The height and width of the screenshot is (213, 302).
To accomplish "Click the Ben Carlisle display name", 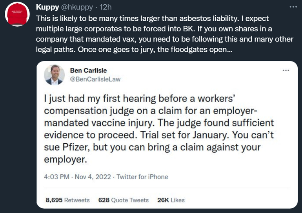I will pos(88,70).
